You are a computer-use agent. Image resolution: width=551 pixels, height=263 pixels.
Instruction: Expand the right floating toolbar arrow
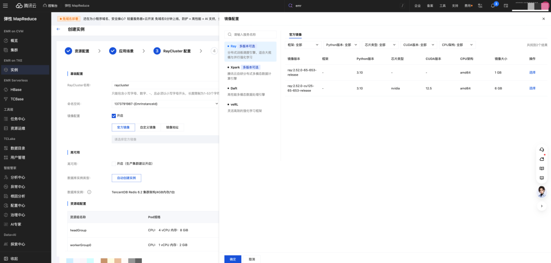click(x=541, y=206)
